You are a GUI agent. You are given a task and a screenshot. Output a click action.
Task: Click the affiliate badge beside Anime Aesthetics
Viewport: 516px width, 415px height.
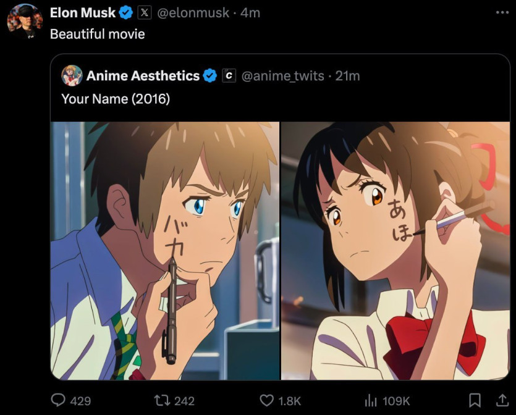pyautogui.click(x=228, y=76)
